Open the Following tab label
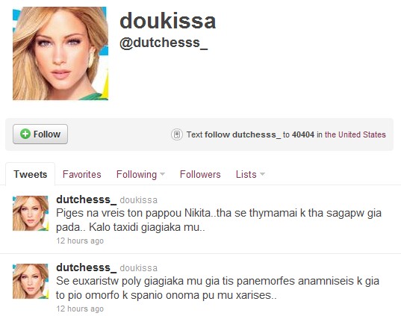 point(137,175)
